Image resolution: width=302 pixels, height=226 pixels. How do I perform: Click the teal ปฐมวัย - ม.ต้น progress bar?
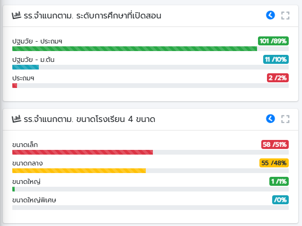[26, 67]
